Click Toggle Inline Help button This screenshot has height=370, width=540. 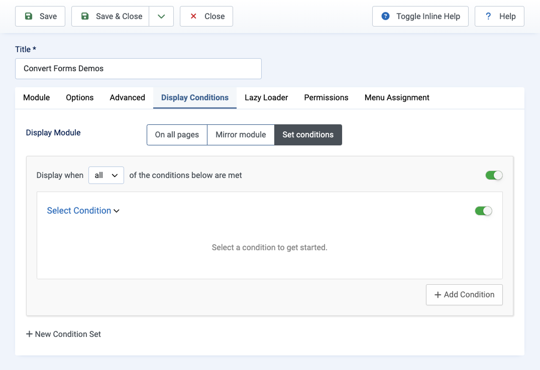(x=420, y=16)
